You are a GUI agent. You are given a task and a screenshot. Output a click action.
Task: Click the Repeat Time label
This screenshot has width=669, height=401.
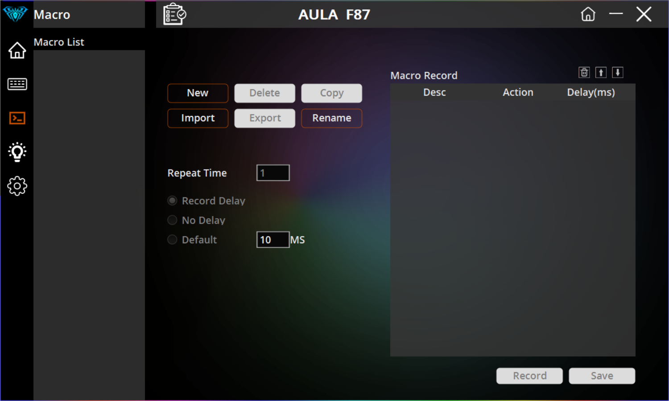click(x=197, y=173)
